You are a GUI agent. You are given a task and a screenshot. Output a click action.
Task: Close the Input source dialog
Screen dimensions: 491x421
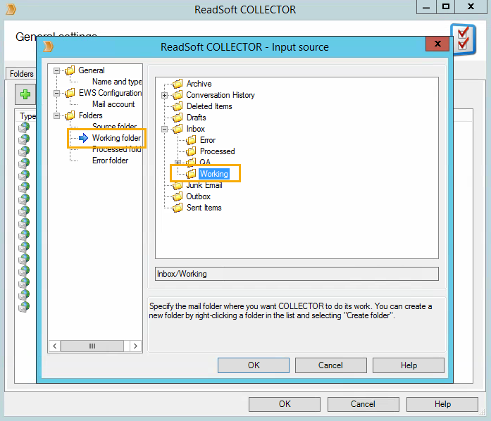click(437, 44)
